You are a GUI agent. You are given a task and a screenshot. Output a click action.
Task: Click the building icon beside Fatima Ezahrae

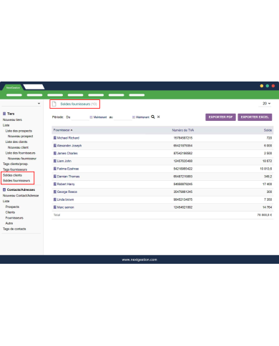pyautogui.click(x=54, y=169)
